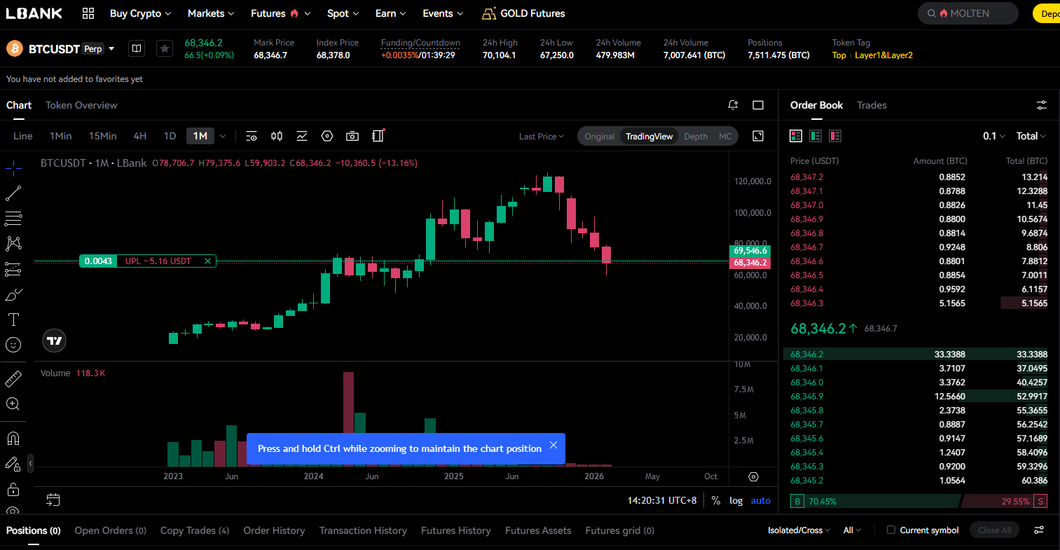Click the chart layout rectangle icon

point(758,105)
